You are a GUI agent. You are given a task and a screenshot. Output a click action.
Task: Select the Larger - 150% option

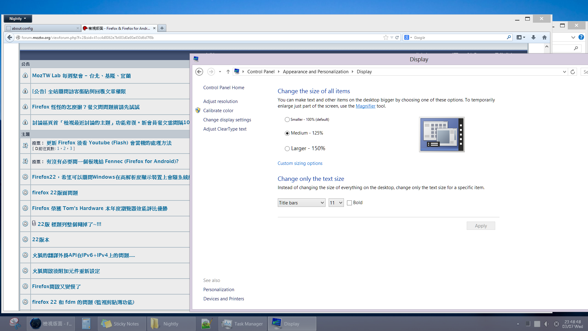[x=287, y=149]
